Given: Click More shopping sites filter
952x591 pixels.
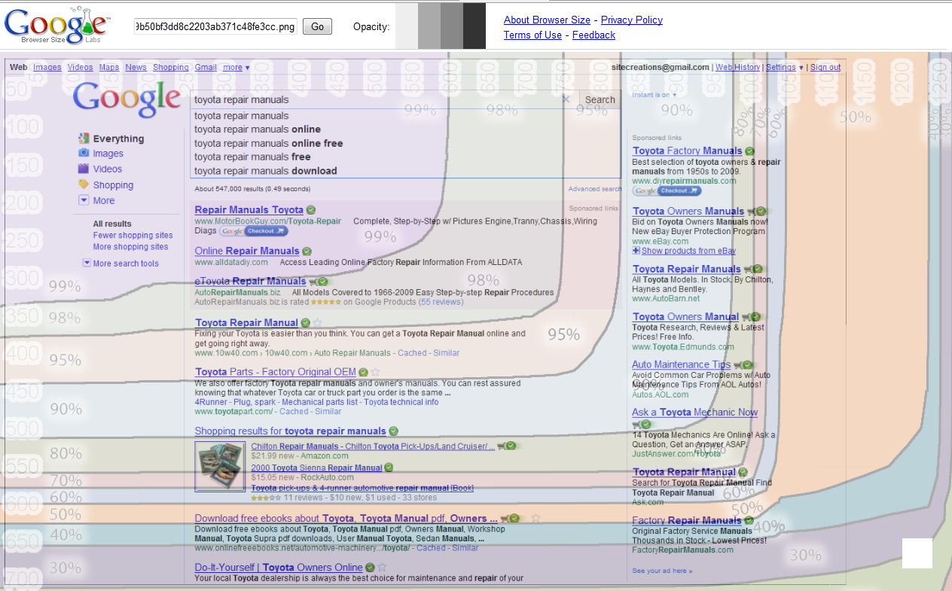Looking at the screenshot, I should [131, 247].
